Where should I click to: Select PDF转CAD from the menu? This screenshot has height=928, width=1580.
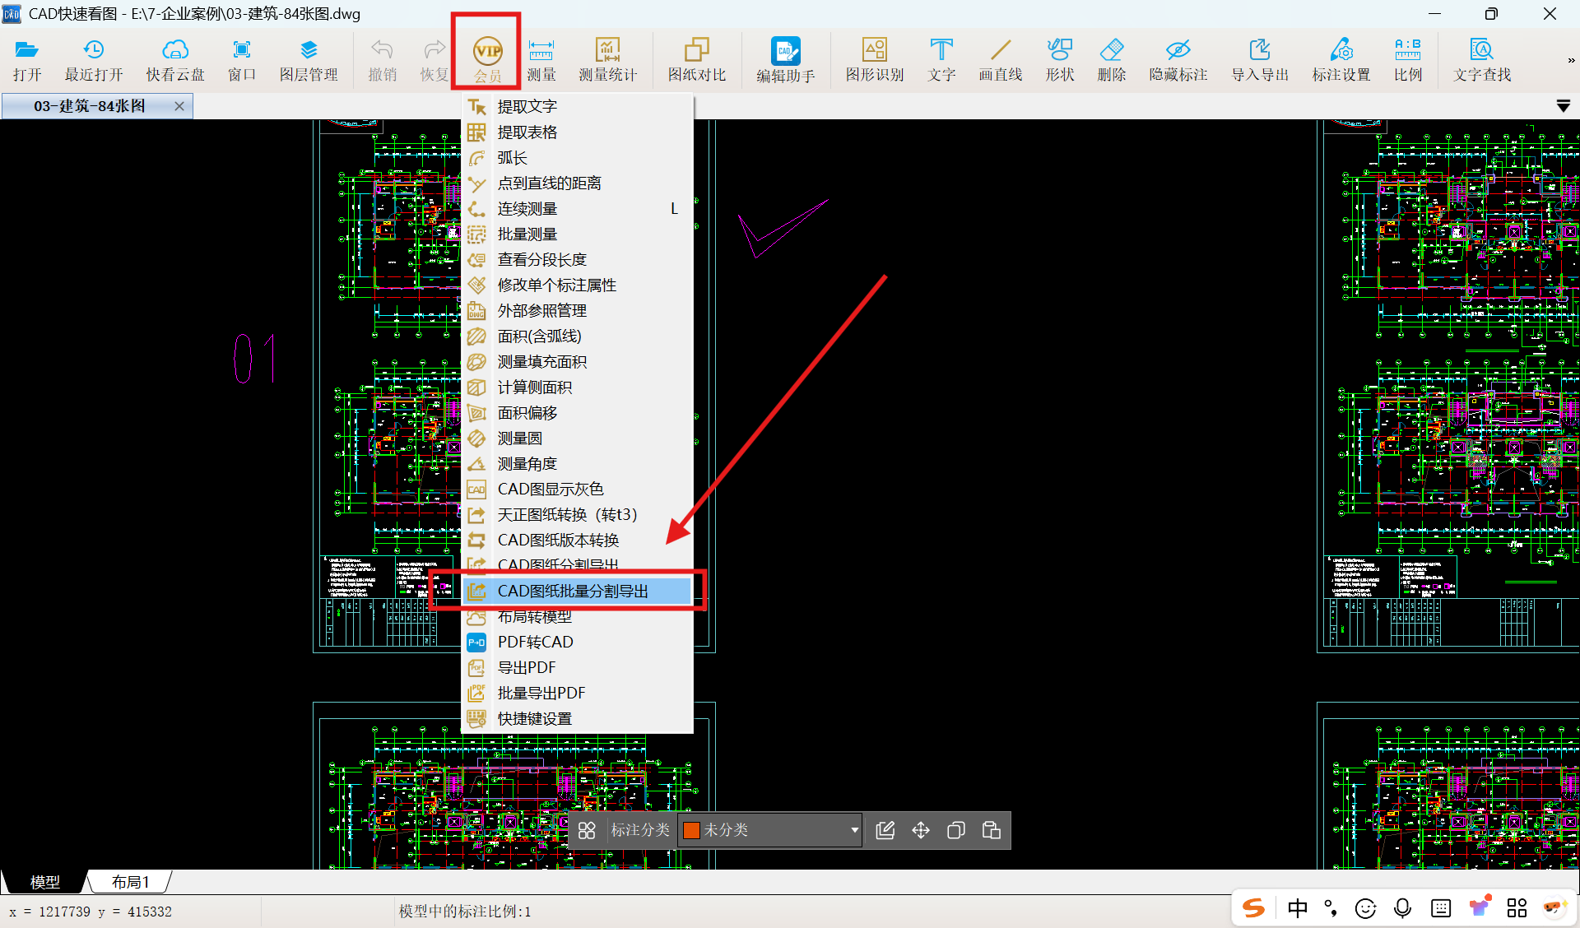[x=535, y=642]
